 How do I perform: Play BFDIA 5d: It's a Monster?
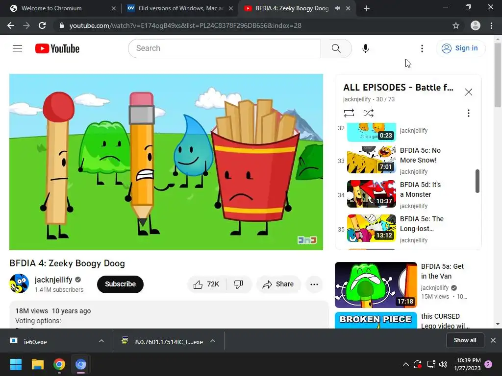[x=405, y=194]
